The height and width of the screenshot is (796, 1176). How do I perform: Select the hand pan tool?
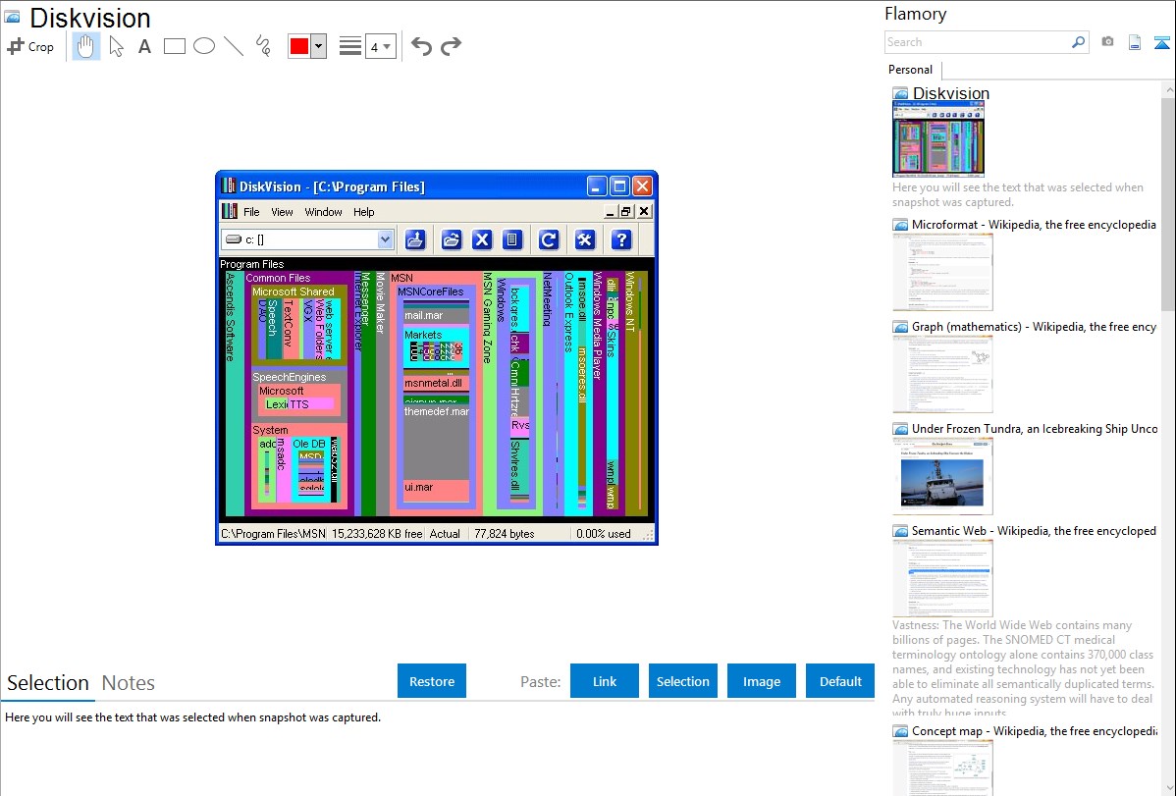click(x=85, y=46)
